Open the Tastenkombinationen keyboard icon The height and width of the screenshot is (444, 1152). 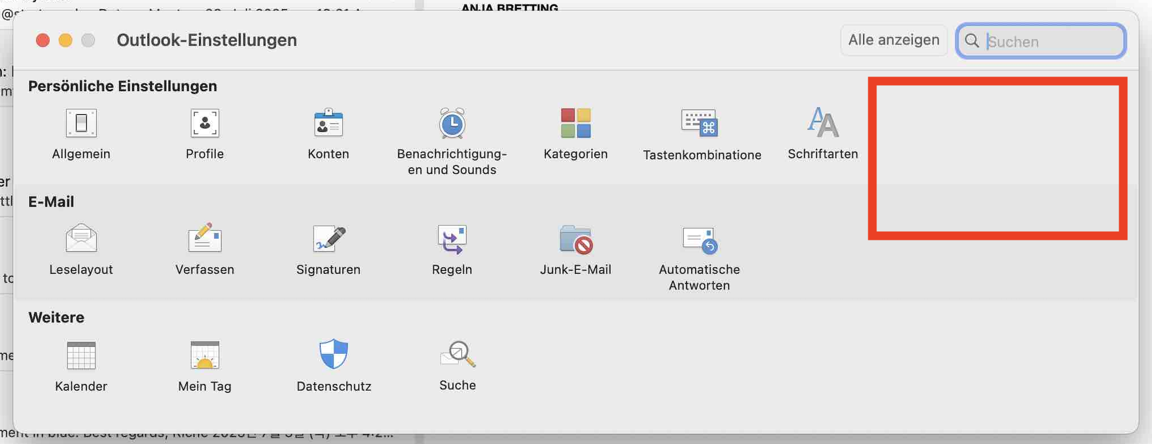pyautogui.click(x=700, y=123)
